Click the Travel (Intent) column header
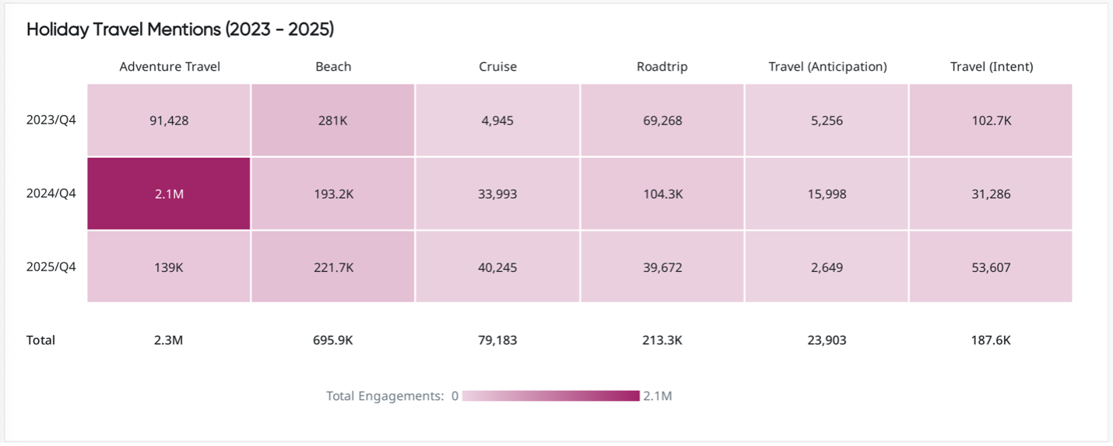Viewport: 1113px width, 446px height. coord(992,67)
